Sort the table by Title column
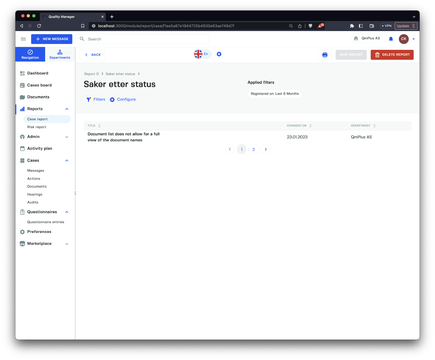Image resolution: width=435 pixels, height=360 pixels. (x=99, y=126)
